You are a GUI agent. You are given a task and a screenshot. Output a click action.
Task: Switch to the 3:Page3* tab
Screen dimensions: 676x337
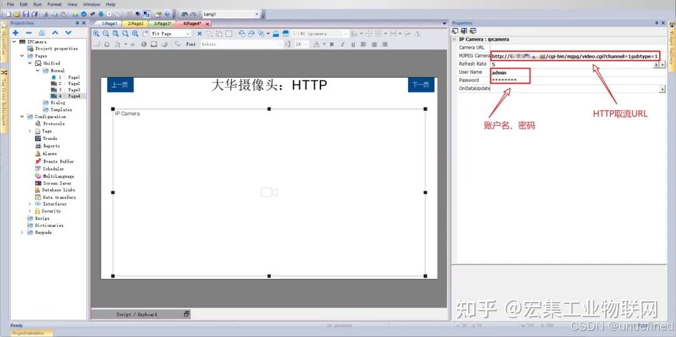[163, 24]
